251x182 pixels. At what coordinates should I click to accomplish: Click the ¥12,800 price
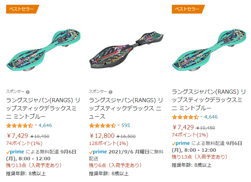click(x=102, y=136)
